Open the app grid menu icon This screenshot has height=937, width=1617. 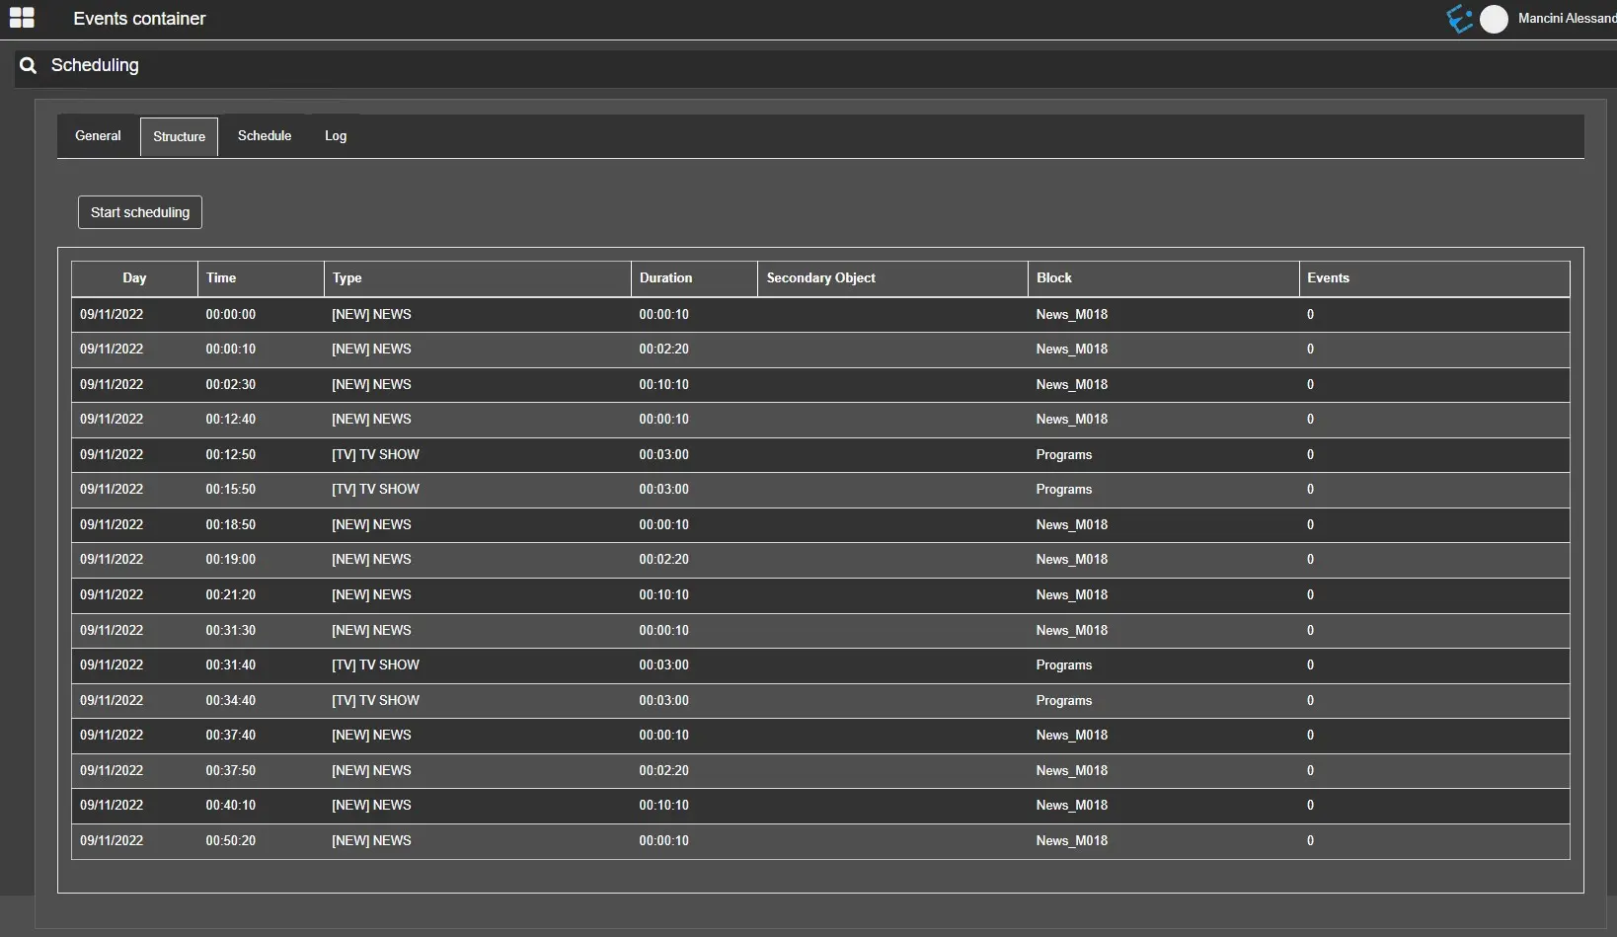tap(22, 18)
